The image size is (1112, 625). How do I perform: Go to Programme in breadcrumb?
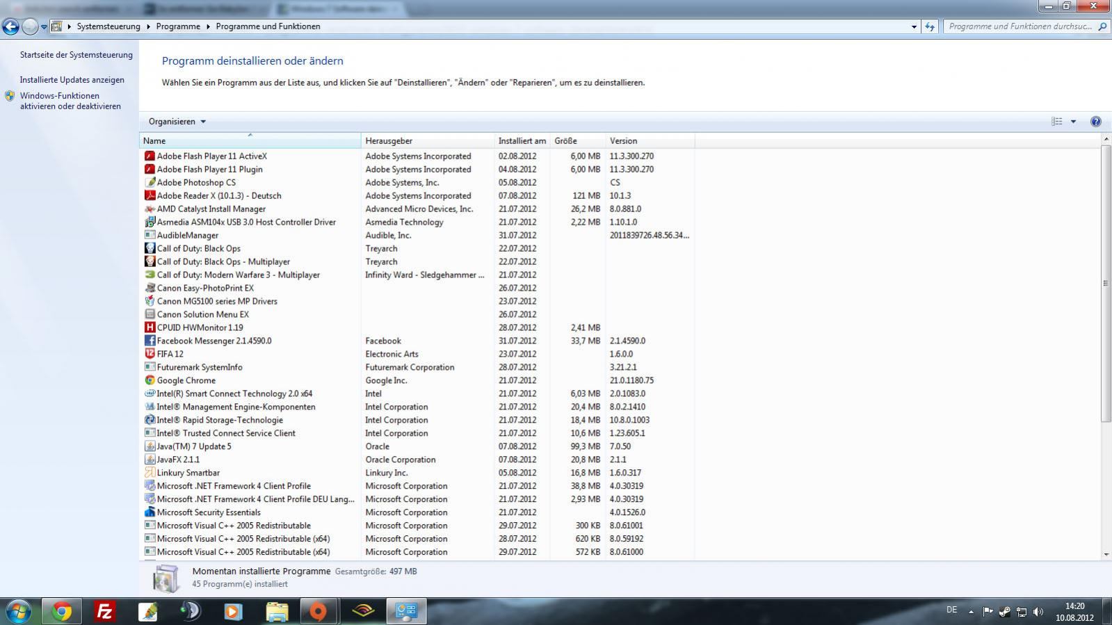point(178,26)
